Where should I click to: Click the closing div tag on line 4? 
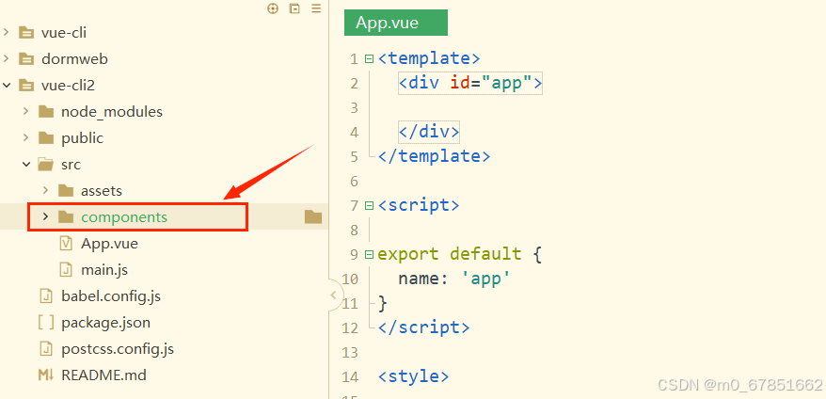429,132
